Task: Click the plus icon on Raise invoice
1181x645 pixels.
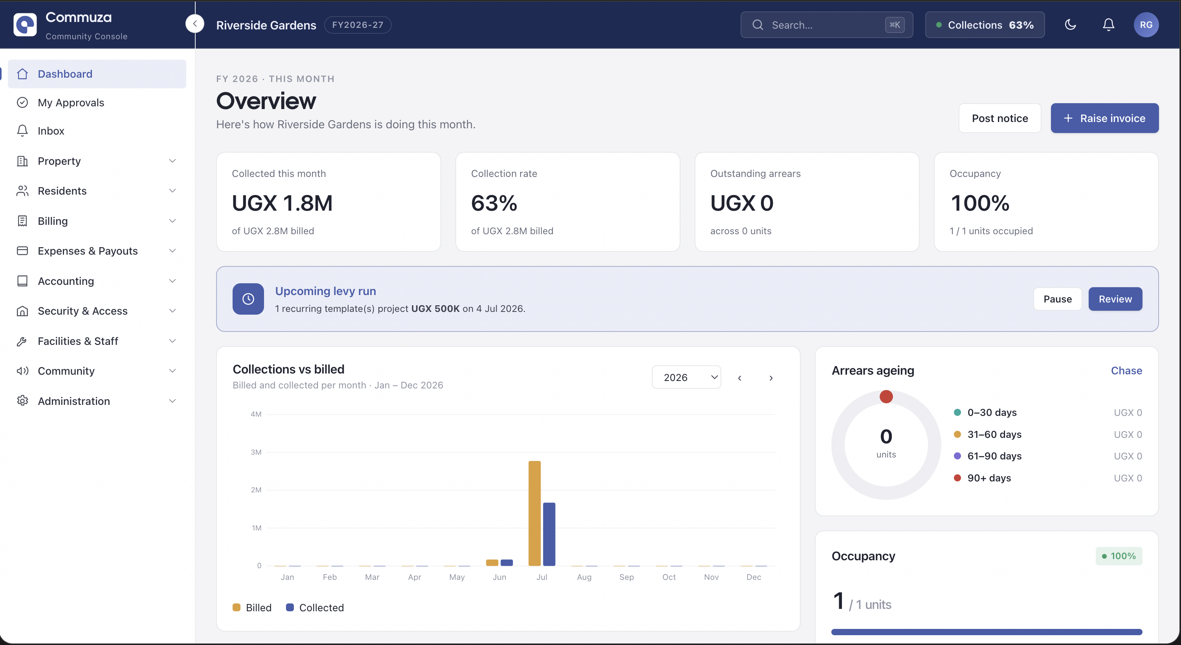Action: 1068,118
